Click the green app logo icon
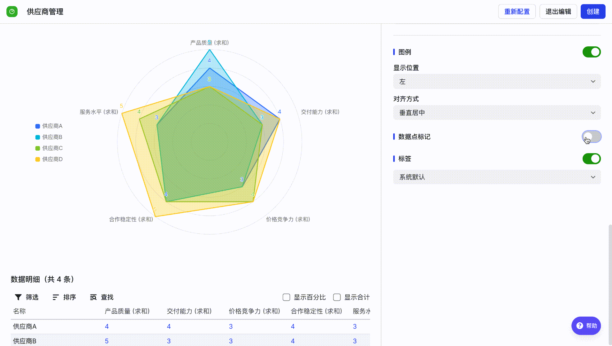Screen dimensions: 612x346 [12, 12]
